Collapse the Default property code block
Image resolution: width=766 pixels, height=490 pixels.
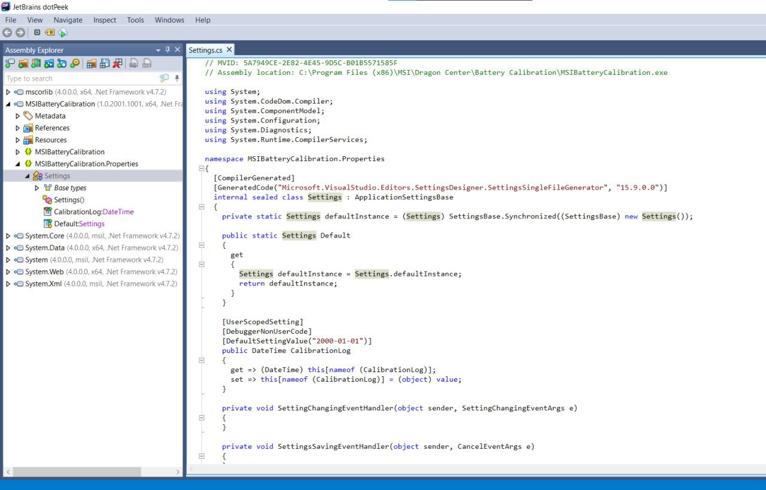click(202, 245)
